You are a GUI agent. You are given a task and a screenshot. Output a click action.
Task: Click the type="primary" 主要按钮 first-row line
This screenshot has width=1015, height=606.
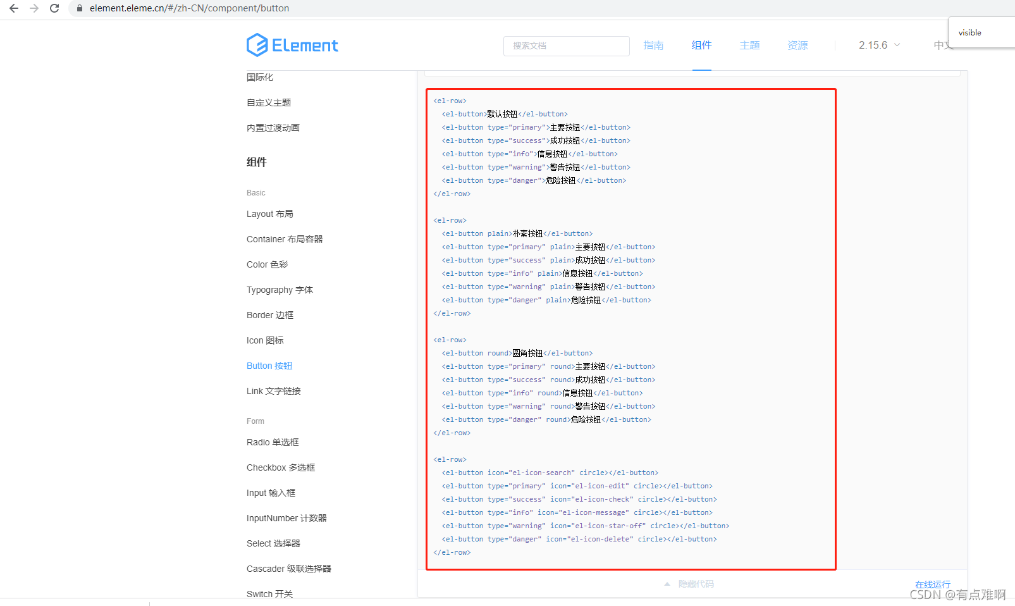[x=536, y=127]
